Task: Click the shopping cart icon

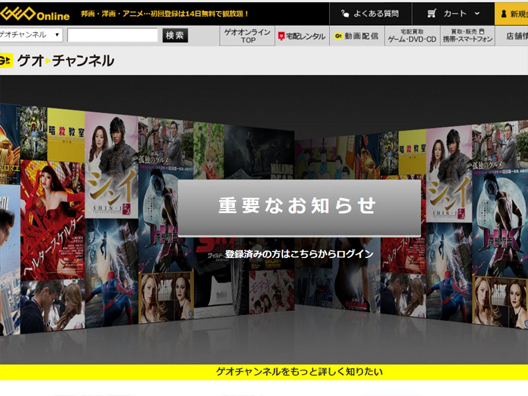Action: [x=432, y=13]
